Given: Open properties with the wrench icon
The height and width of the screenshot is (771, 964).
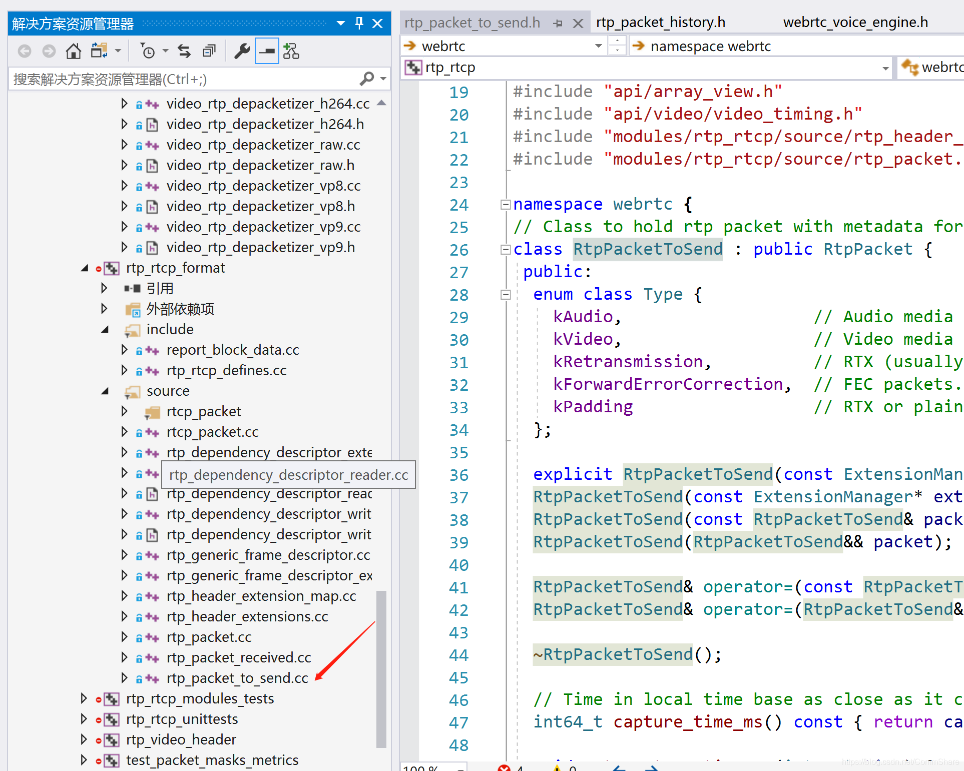Looking at the screenshot, I should click(242, 51).
